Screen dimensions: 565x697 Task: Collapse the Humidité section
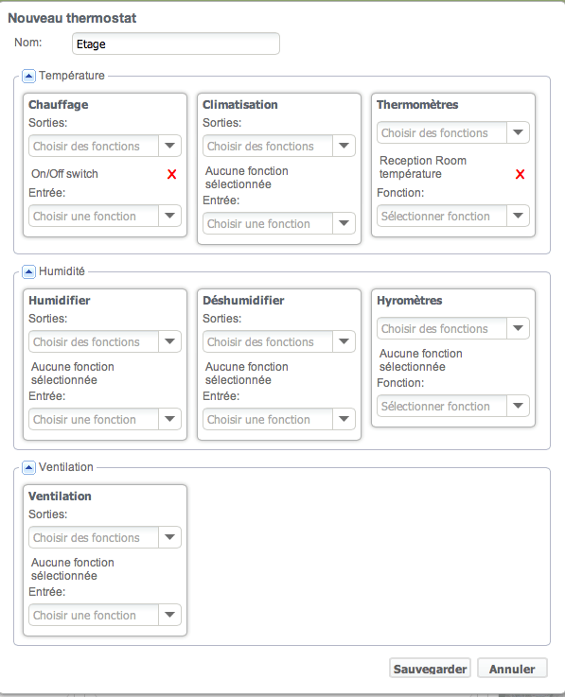[28, 271]
